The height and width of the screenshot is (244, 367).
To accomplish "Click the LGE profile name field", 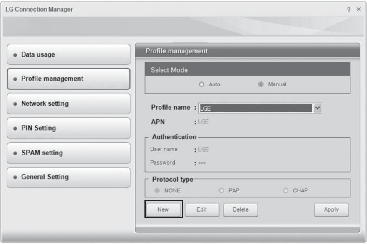I will [255, 108].
